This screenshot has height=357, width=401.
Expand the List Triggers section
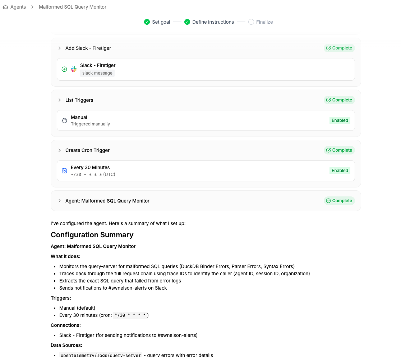click(60, 100)
